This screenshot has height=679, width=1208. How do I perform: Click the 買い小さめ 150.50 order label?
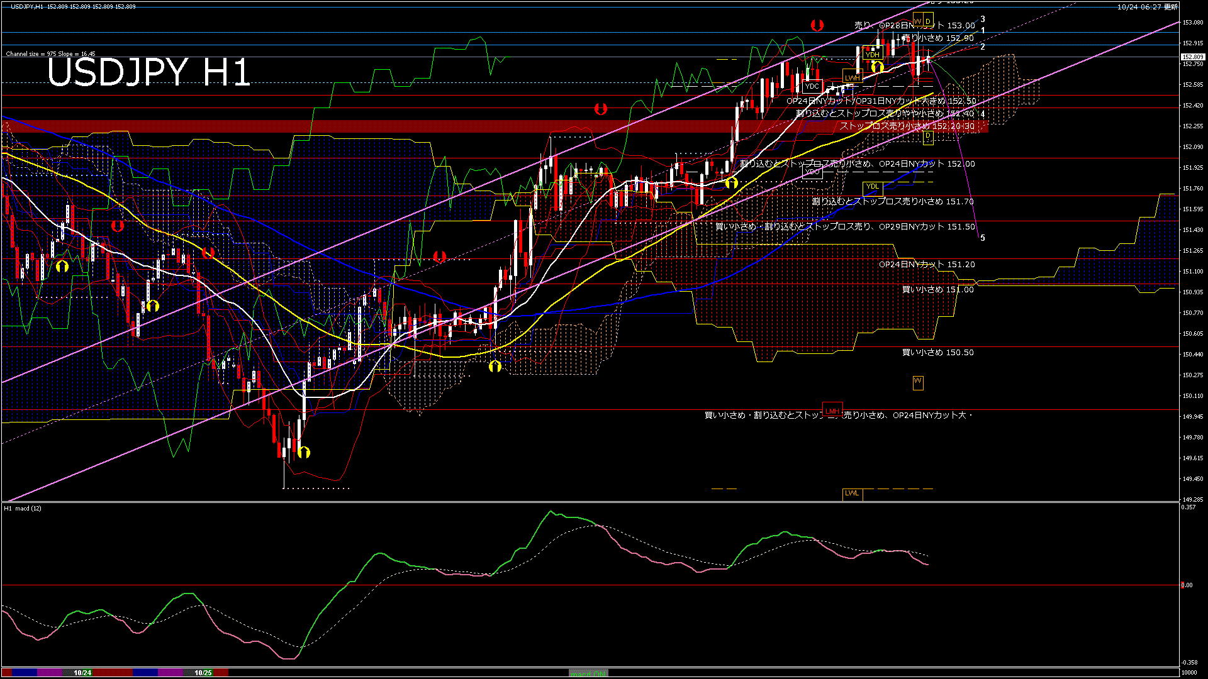(x=937, y=353)
